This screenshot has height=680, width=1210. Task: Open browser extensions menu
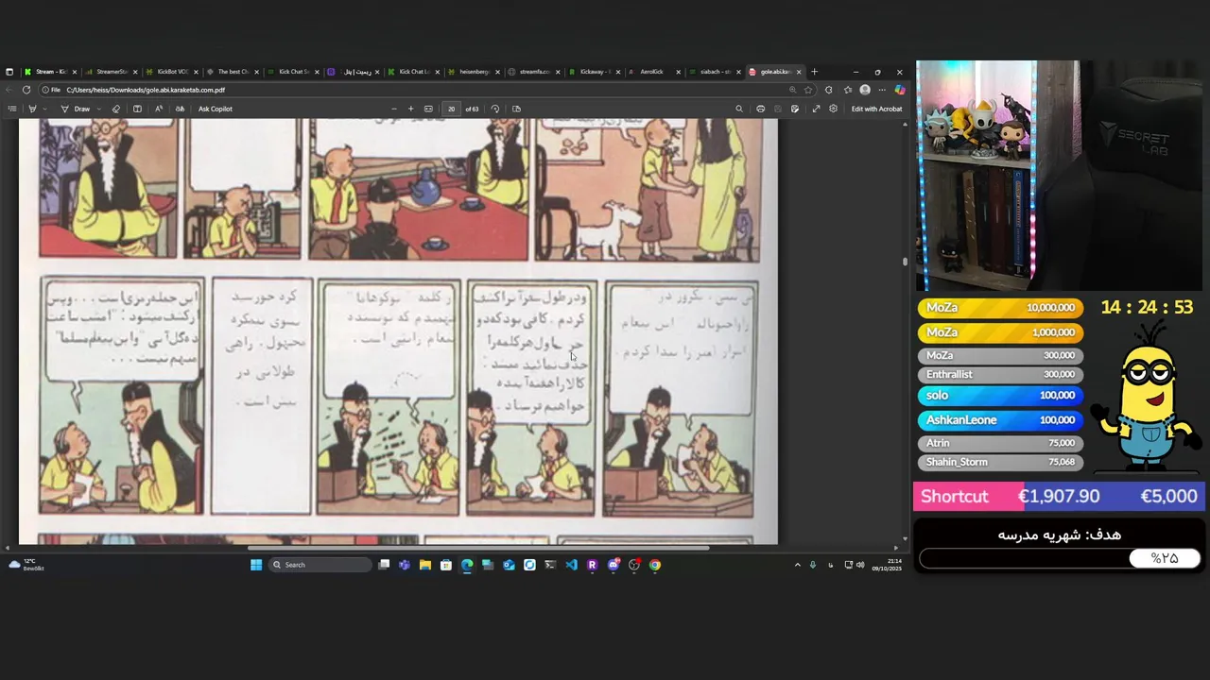click(829, 90)
